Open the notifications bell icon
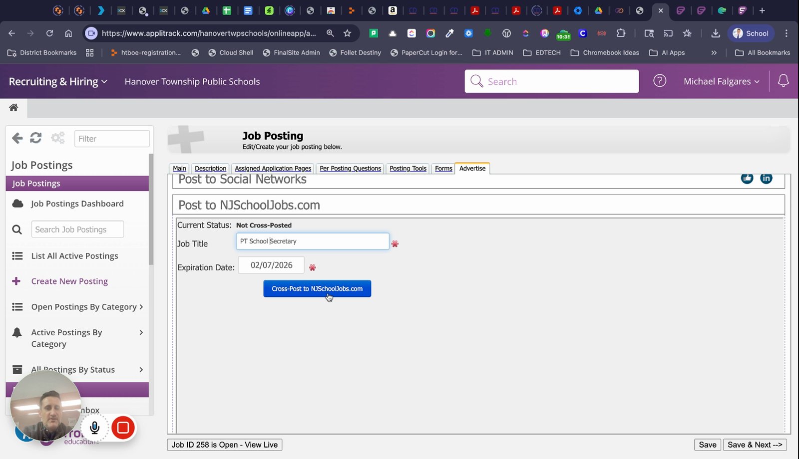Image resolution: width=799 pixels, height=459 pixels. [783, 81]
